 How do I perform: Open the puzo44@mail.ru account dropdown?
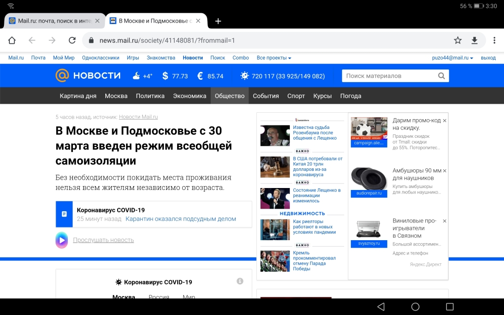[452, 58]
